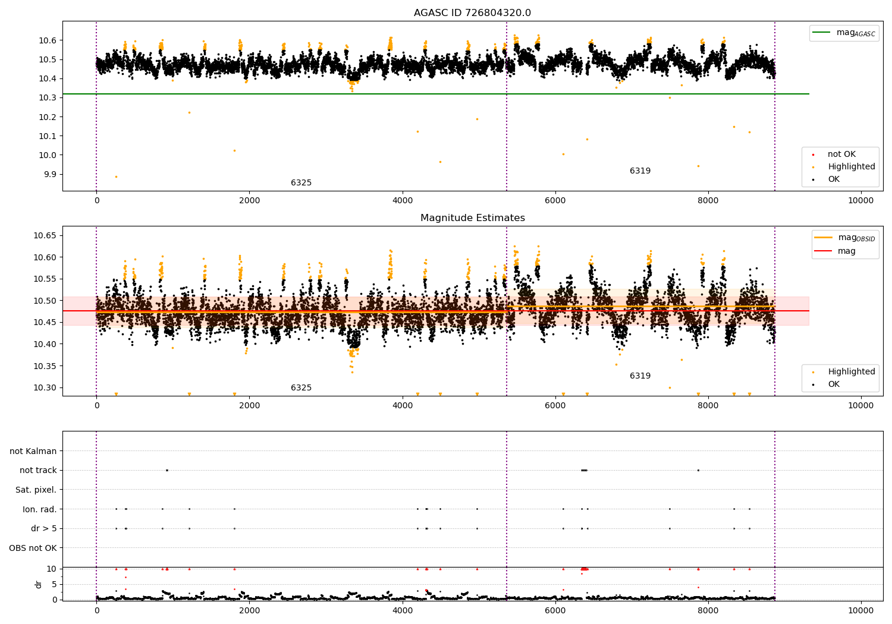Viewport: 892px width, 624px height.
Task: Click the "Ion. rad." row label
Action: pyautogui.click(x=40, y=509)
